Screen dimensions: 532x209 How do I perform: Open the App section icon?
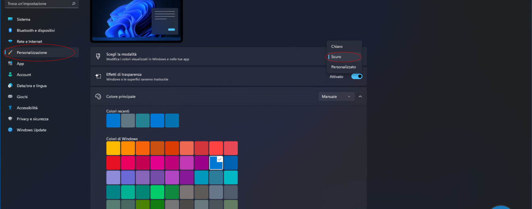coord(10,64)
